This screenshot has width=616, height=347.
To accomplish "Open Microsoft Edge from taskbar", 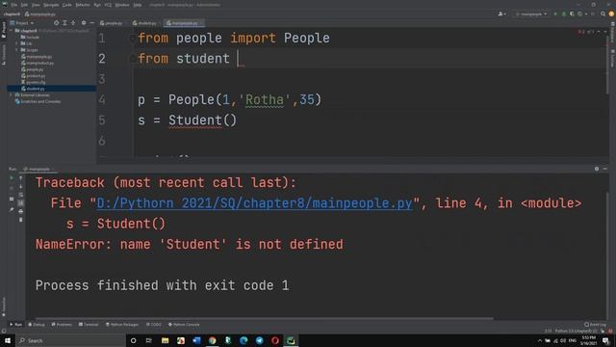I will coord(244,340).
